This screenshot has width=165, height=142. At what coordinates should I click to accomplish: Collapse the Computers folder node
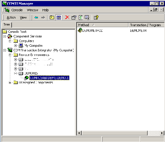coord(10,41)
